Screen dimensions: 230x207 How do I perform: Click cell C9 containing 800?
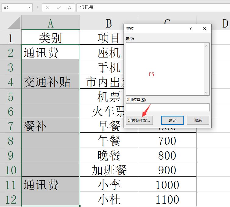167,155
